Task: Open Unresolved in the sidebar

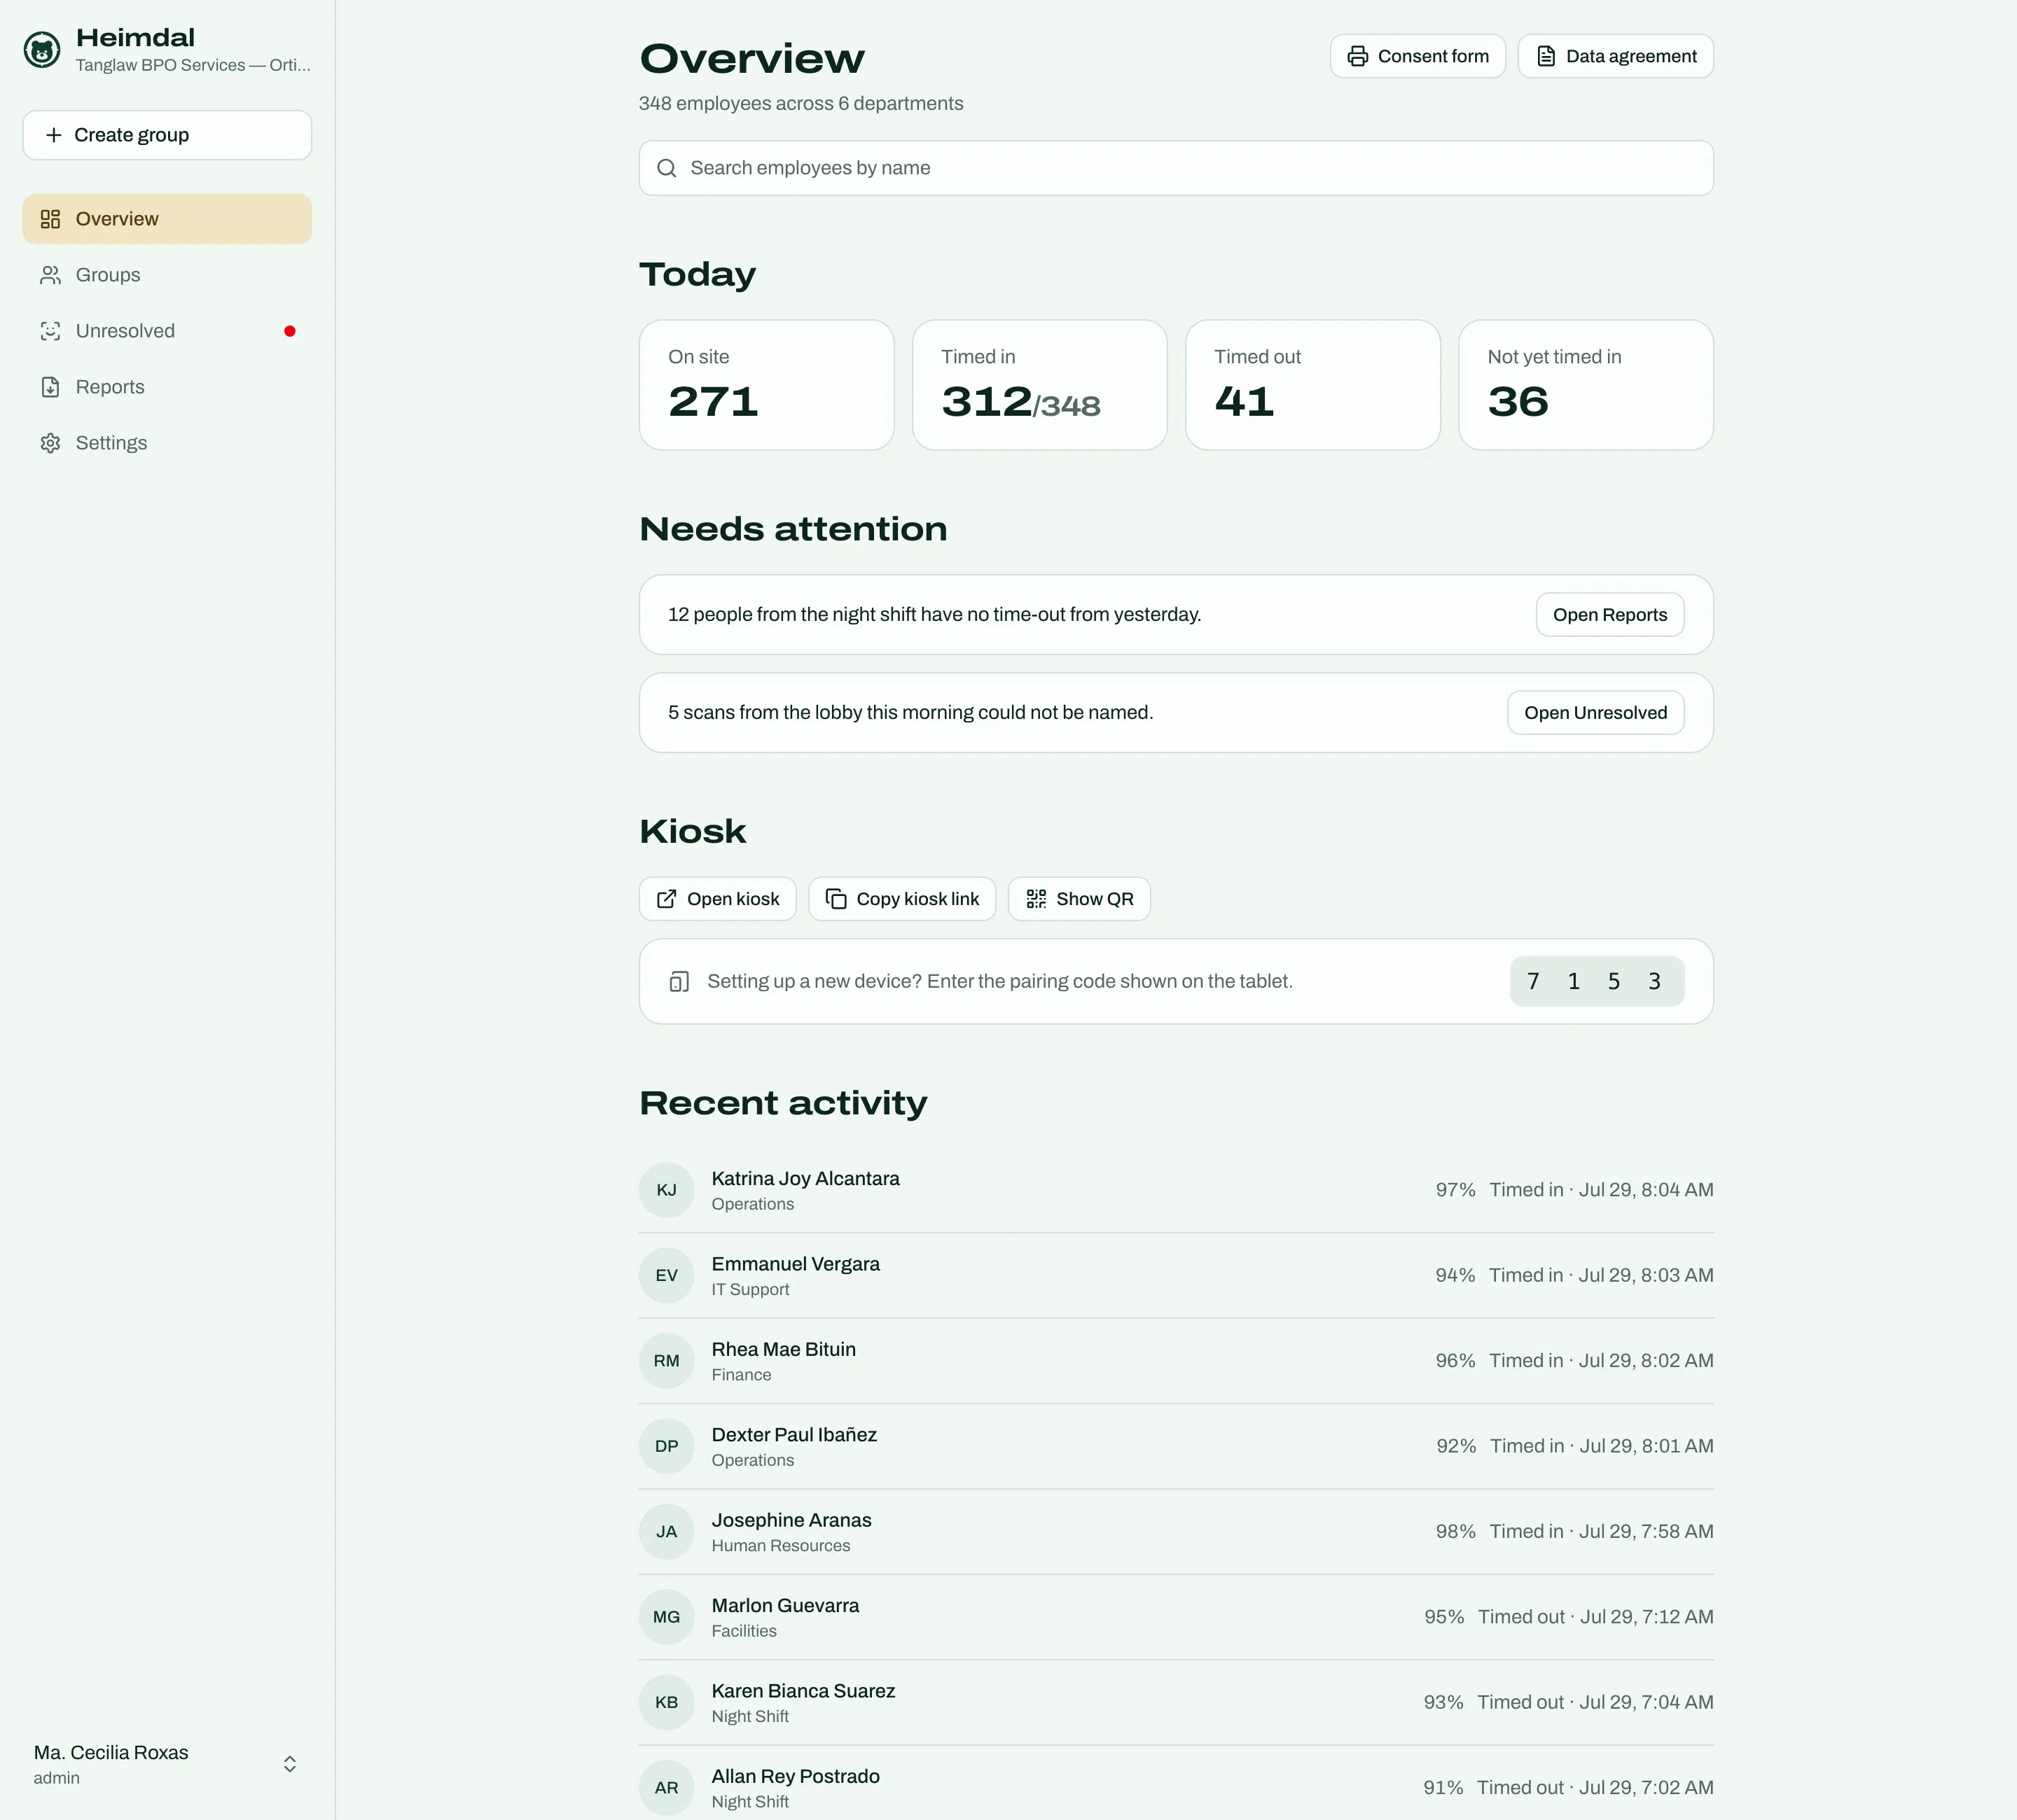Action: tap(167, 331)
